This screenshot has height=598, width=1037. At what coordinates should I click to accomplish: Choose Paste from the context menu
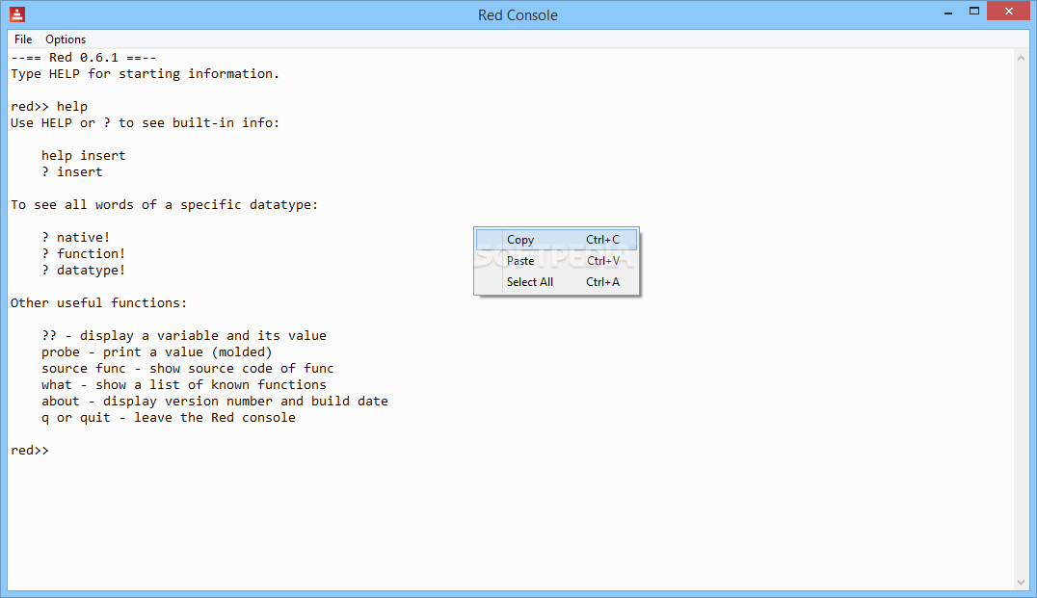point(556,260)
